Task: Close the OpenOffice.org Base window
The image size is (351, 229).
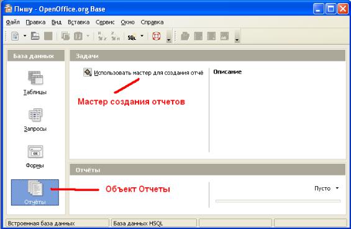Action: [x=343, y=9]
